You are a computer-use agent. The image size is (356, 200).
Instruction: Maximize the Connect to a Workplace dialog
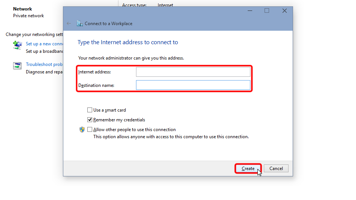[267, 11]
